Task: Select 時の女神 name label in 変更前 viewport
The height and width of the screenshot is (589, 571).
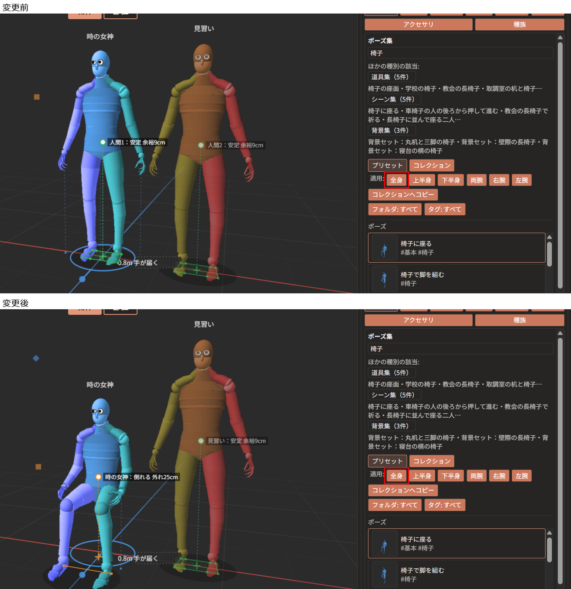Action: [x=100, y=36]
